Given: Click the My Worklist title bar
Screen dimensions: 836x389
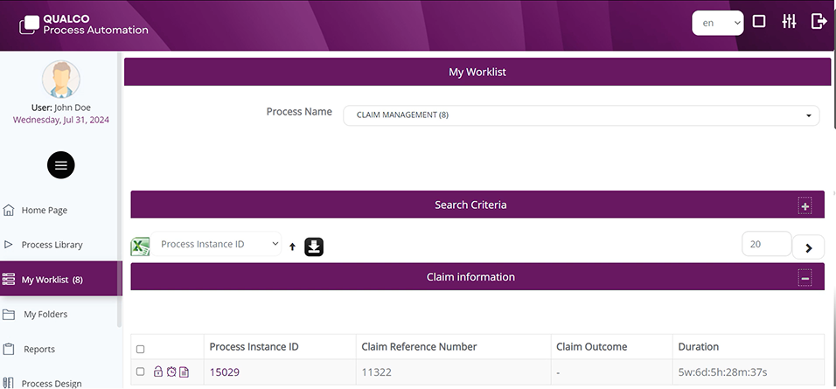Looking at the screenshot, I should [477, 72].
